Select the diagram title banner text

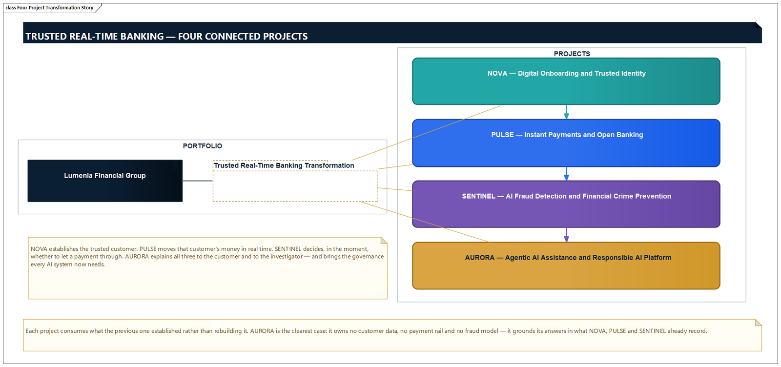[166, 37]
